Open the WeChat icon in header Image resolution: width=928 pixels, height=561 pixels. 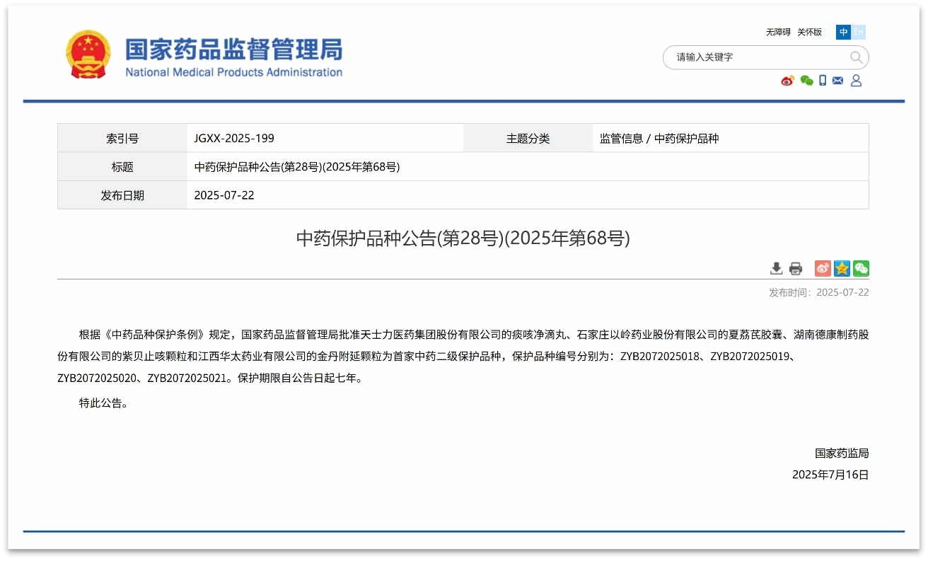[806, 81]
